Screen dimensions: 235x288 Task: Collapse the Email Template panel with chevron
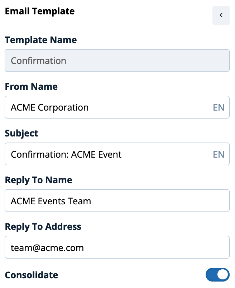221,15
